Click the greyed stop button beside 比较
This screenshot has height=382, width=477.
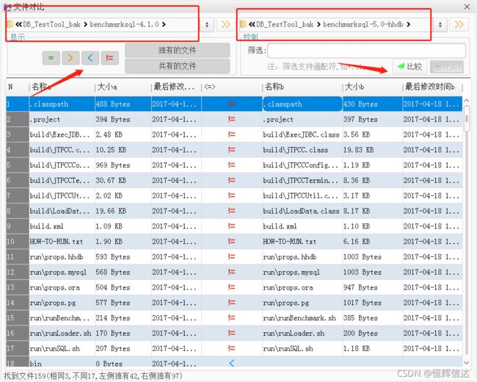[447, 66]
